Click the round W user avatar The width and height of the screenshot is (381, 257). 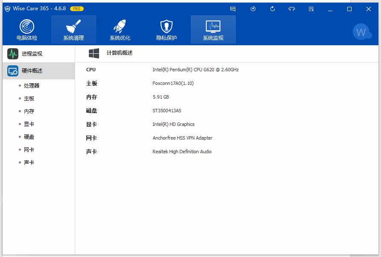pos(362,32)
